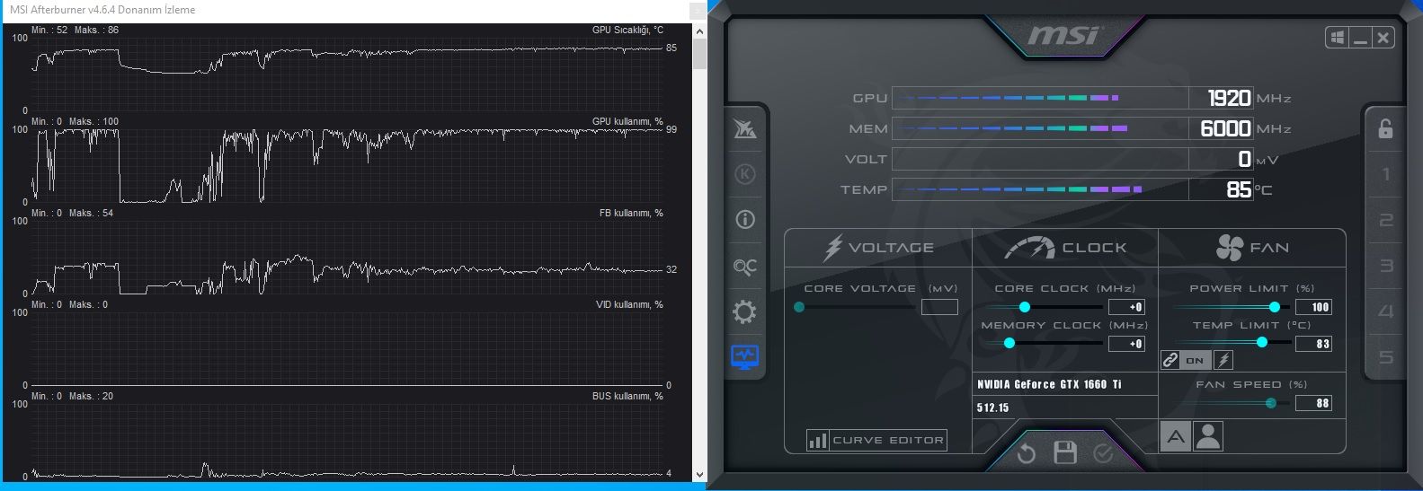
Task: Click driver version 512.15 text
Action: click(x=992, y=408)
